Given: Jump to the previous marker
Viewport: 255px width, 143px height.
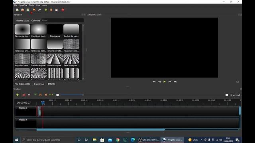Looking at the screenshot, I should (x=41, y=95).
